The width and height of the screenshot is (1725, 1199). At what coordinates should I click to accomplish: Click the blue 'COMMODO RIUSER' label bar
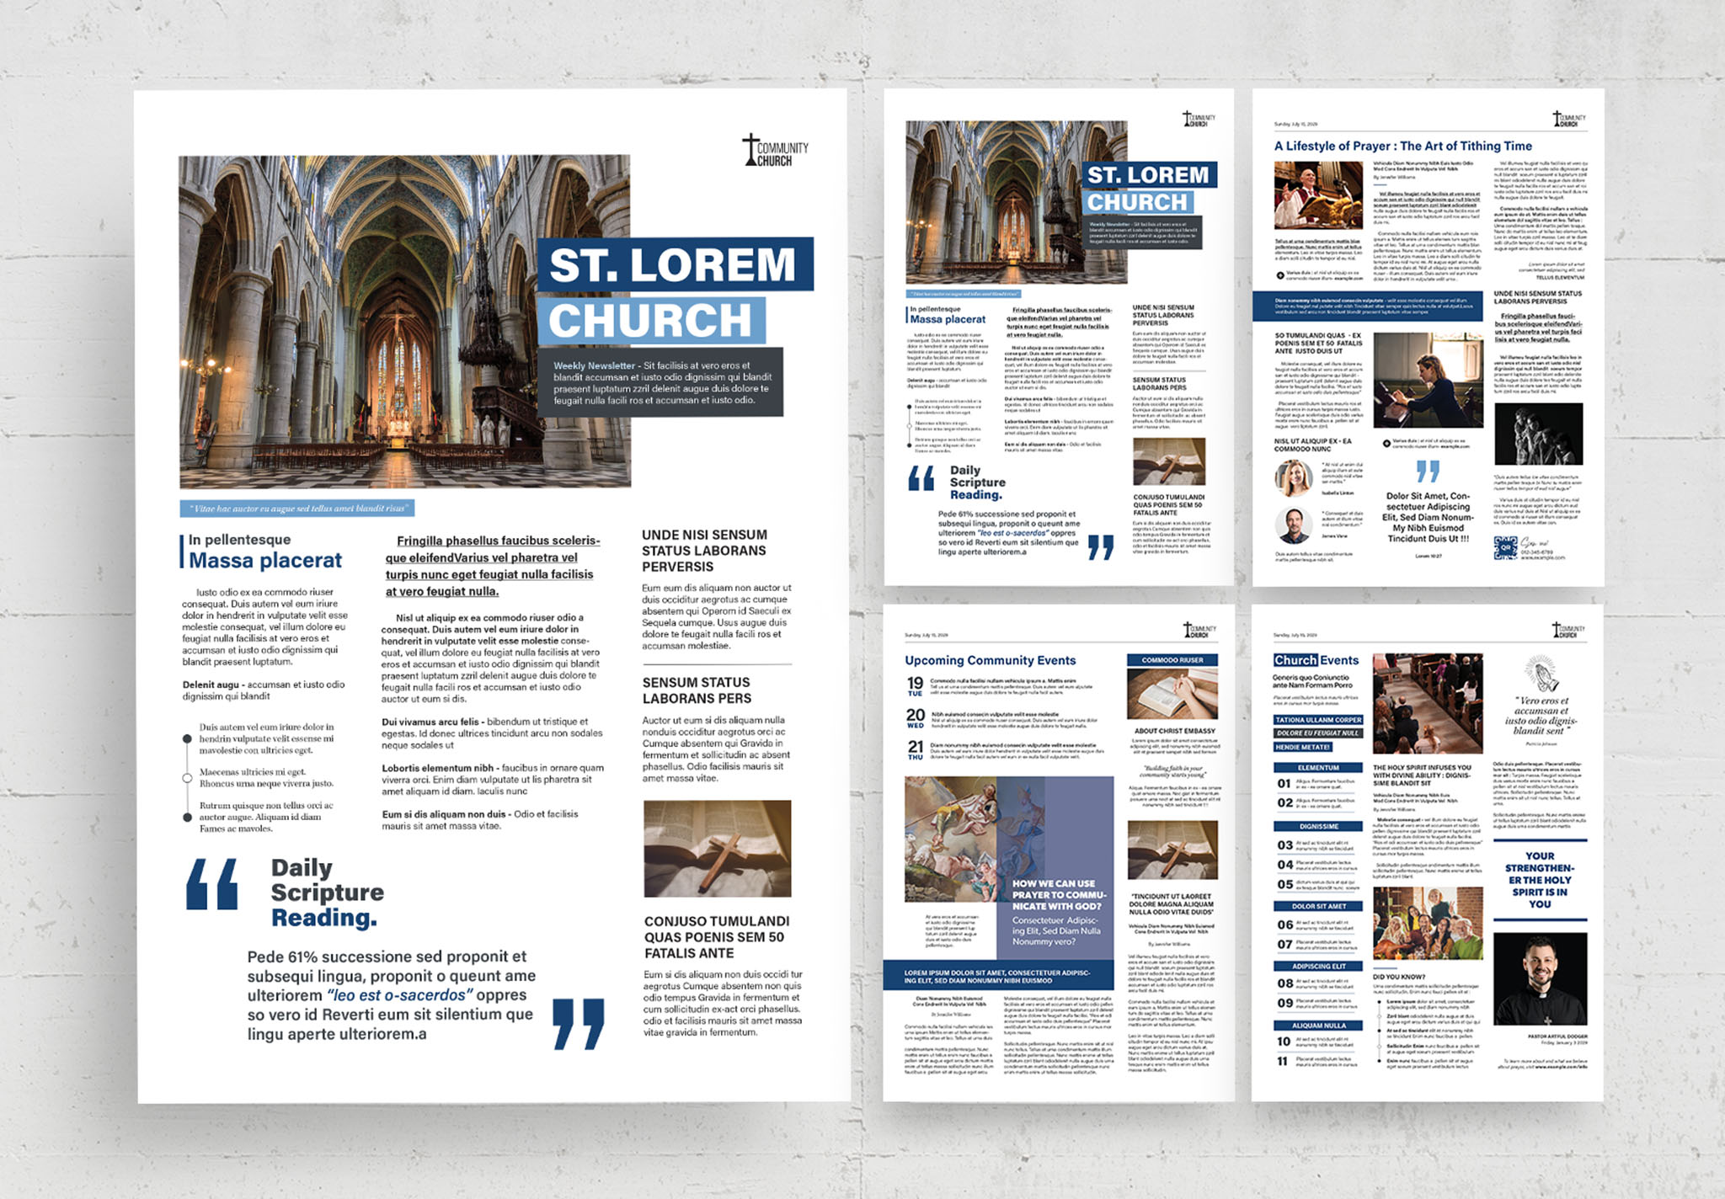click(x=1172, y=660)
